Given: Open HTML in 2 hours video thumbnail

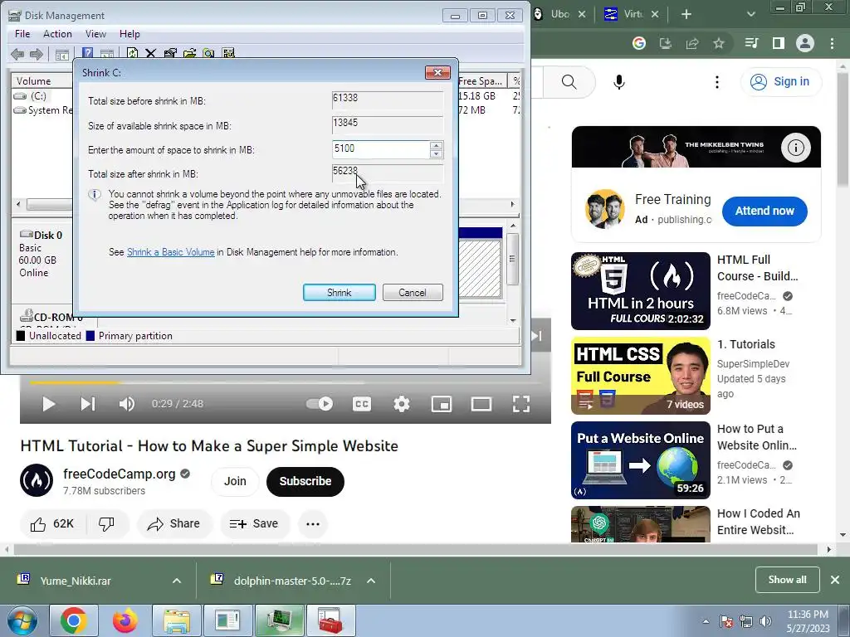Looking at the screenshot, I should pos(641,291).
